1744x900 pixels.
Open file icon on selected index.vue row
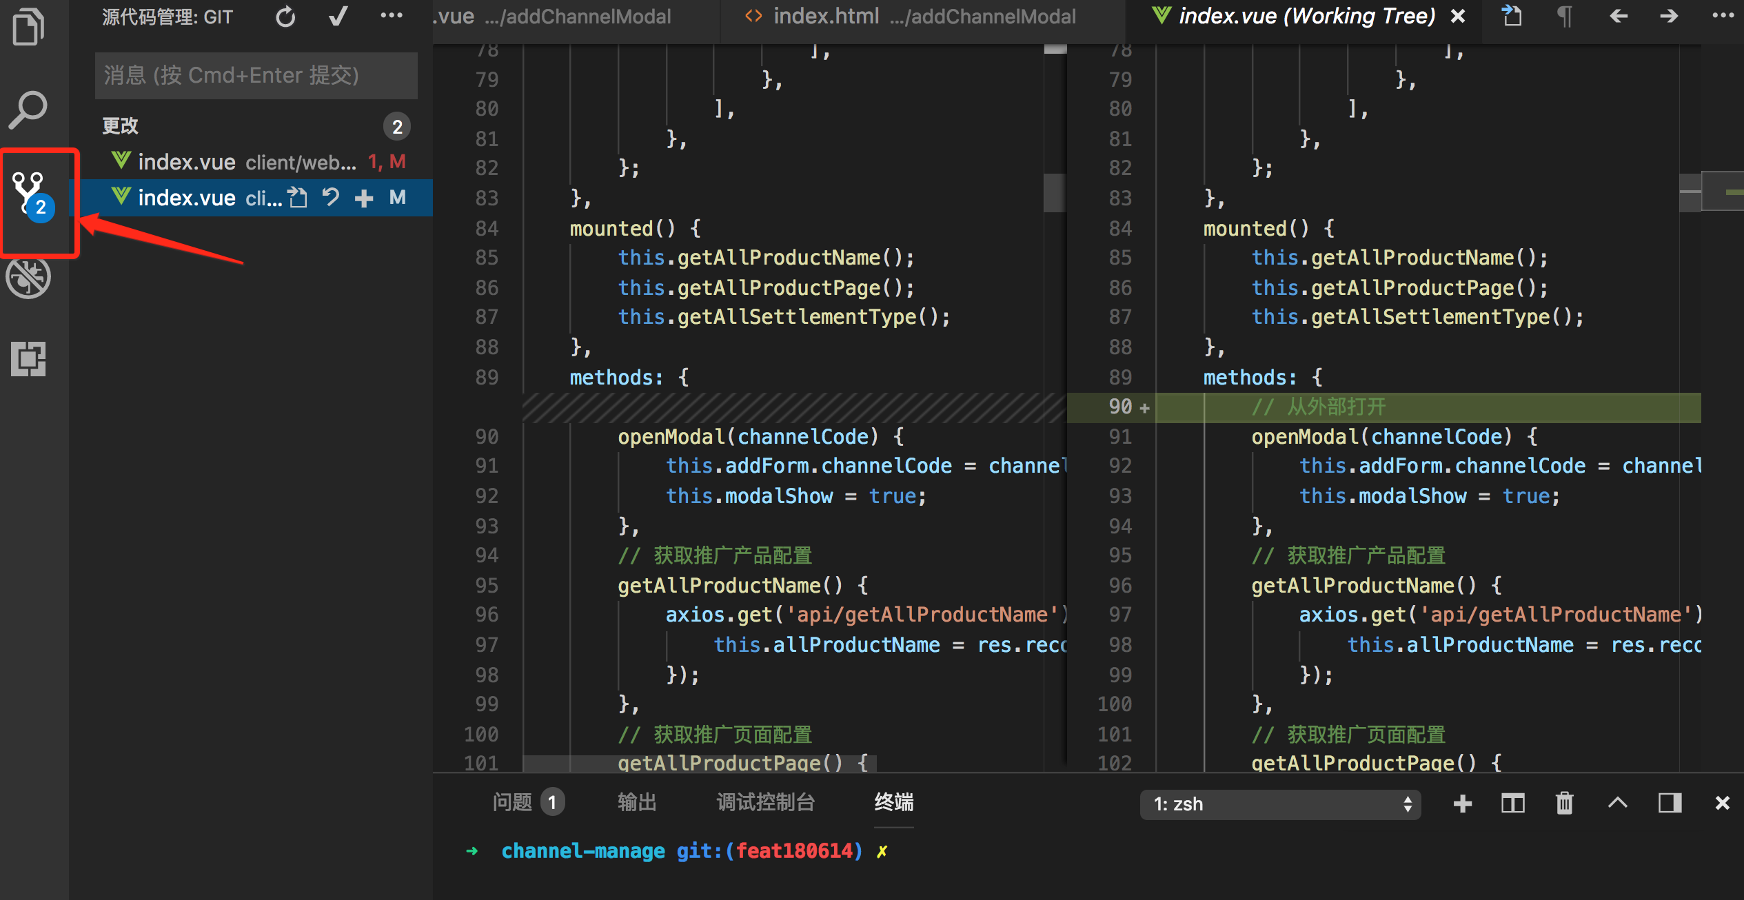pyautogui.click(x=298, y=198)
